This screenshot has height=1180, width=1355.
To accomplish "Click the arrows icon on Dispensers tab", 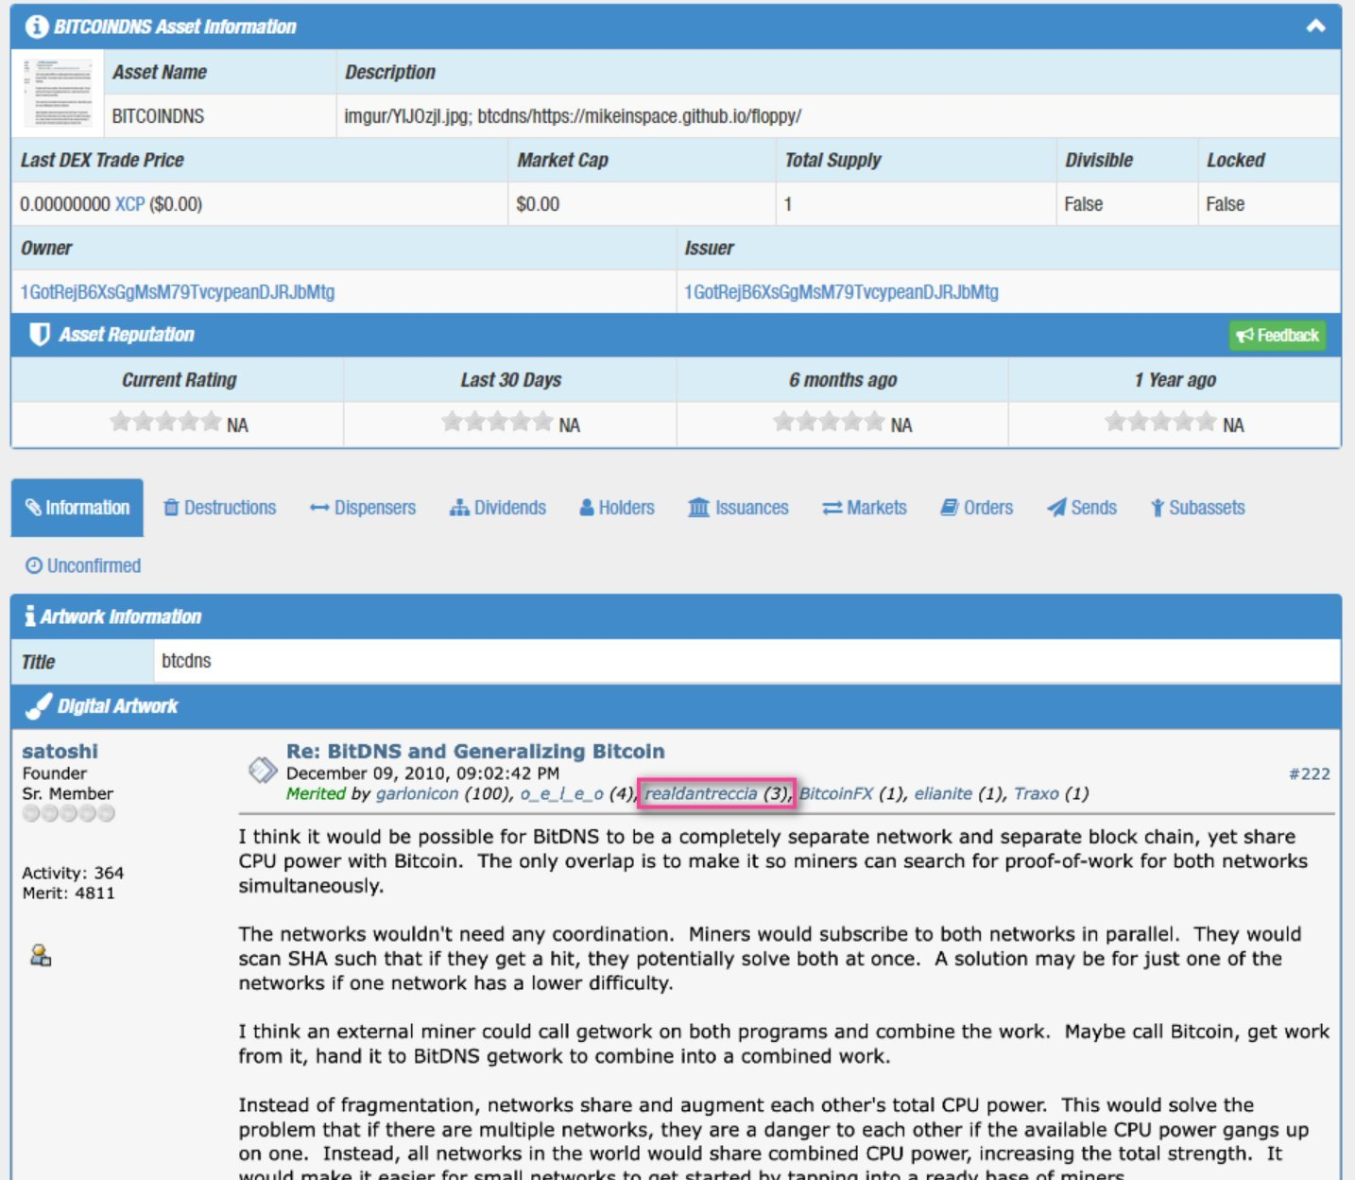I will pyautogui.click(x=319, y=509).
